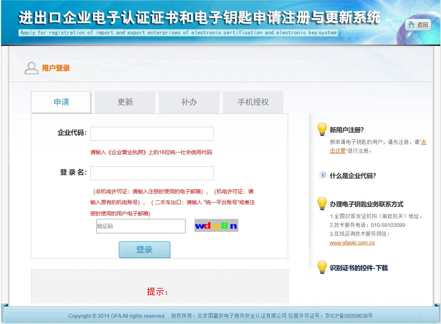Screen dimensions: 441x324
Task: Switch to the 补办 tab
Action: pyautogui.click(x=189, y=102)
